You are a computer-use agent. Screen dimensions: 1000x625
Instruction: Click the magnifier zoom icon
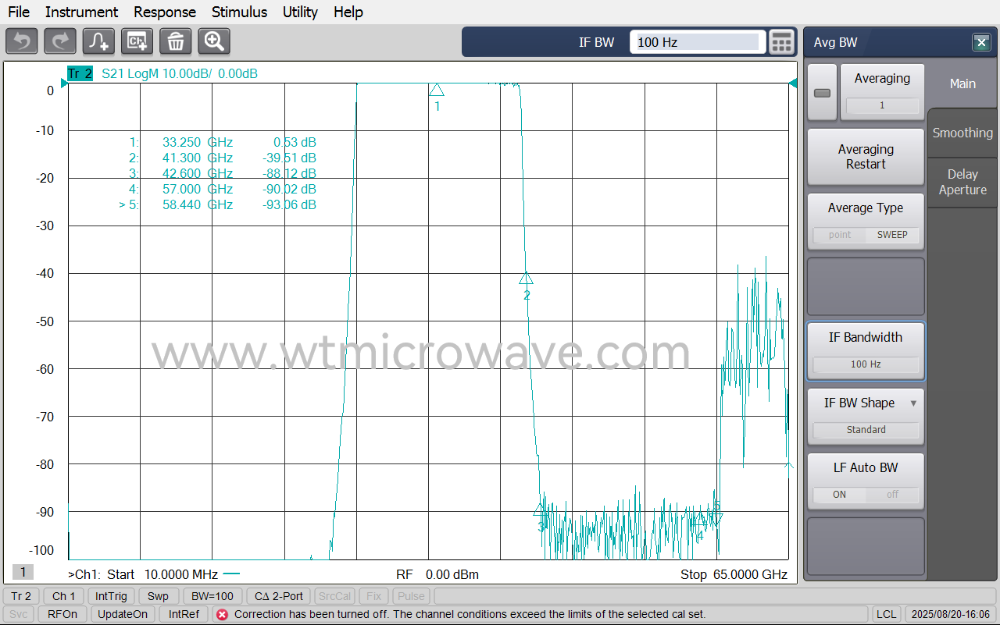(x=214, y=41)
